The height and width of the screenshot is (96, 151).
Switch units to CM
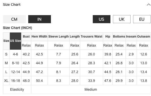click(x=14, y=19)
